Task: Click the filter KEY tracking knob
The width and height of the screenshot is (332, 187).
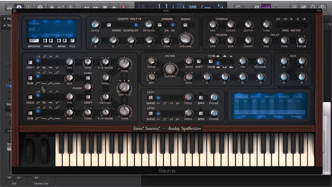Action: (x=151, y=77)
